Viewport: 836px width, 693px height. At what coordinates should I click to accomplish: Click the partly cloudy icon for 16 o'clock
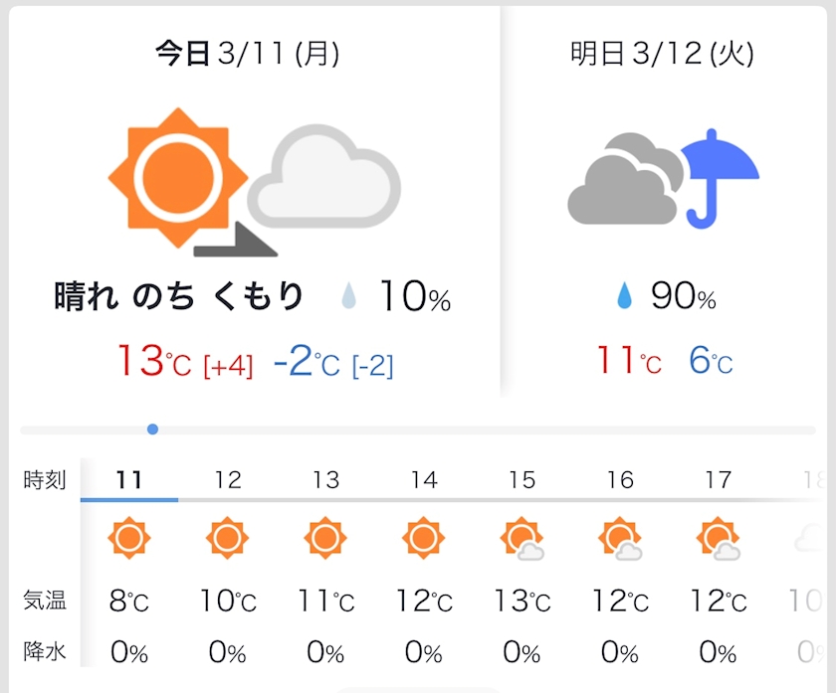click(620, 539)
